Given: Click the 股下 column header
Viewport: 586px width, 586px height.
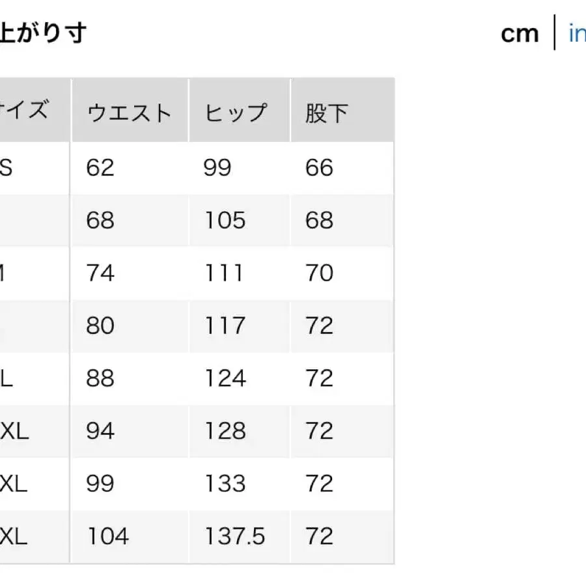Looking at the screenshot, I should click(326, 111).
